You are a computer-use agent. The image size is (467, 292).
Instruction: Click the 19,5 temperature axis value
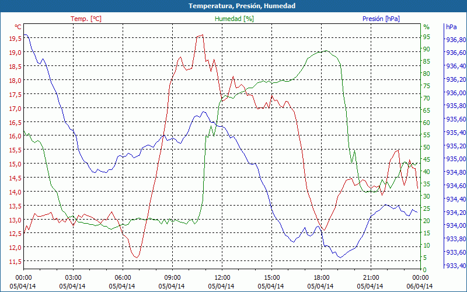coord(15,39)
